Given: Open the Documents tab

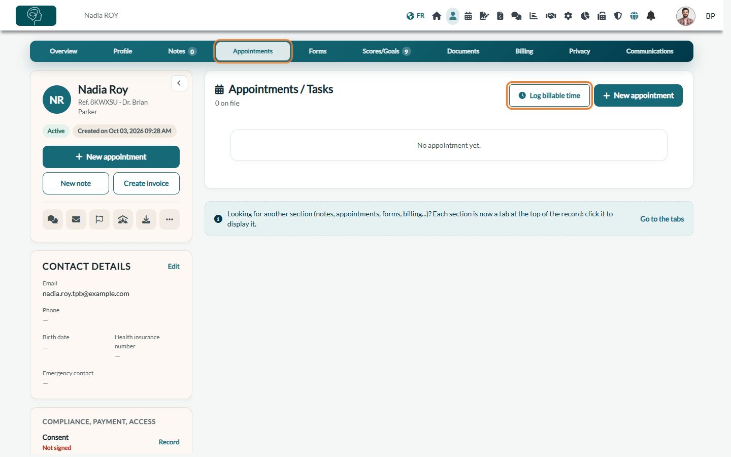Looking at the screenshot, I should (463, 51).
